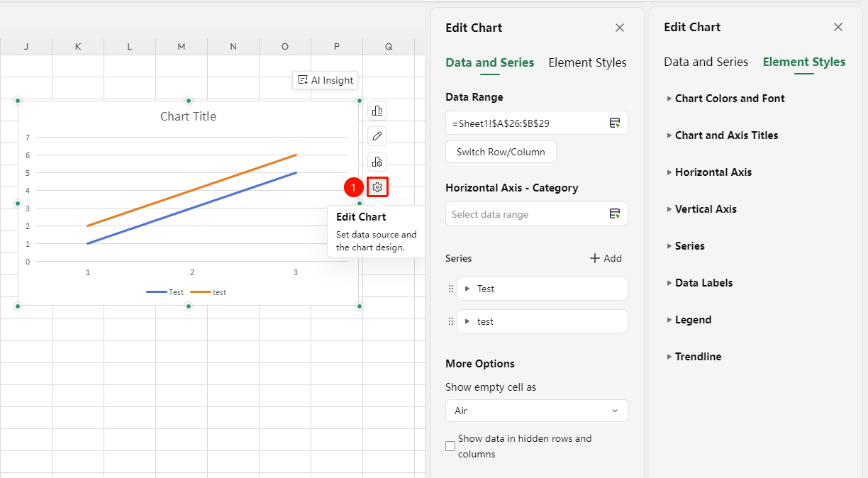Click the blue series line in the chart
Image resolution: width=868 pixels, height=478 pixels.
click(191, 209)
